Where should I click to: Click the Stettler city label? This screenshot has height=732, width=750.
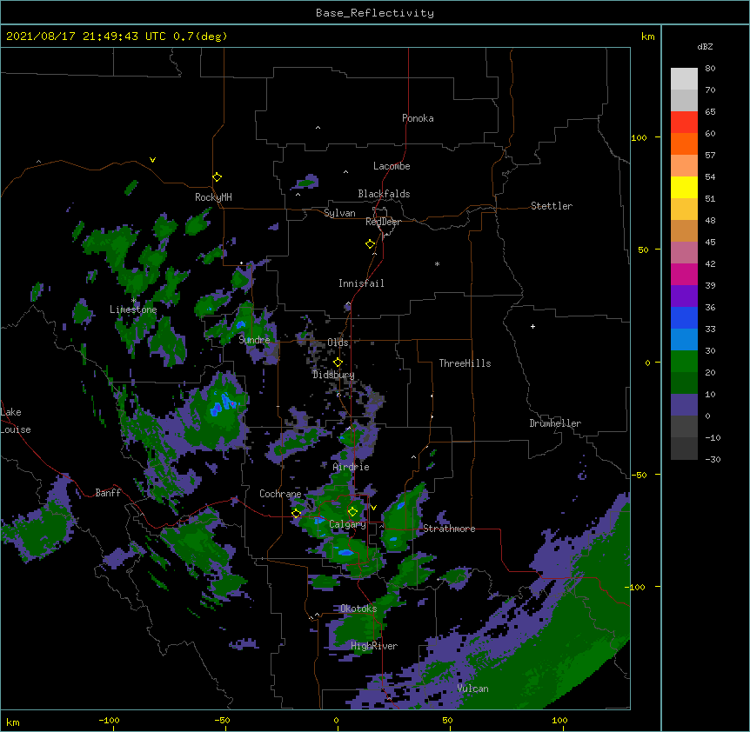(x=552, y=206)
